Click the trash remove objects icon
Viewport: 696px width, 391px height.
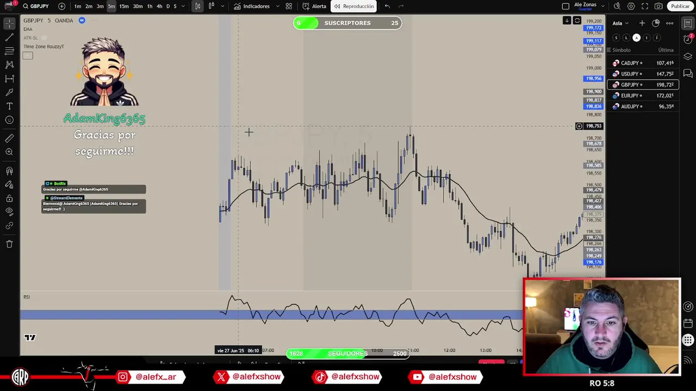click(x=9, y=244)
